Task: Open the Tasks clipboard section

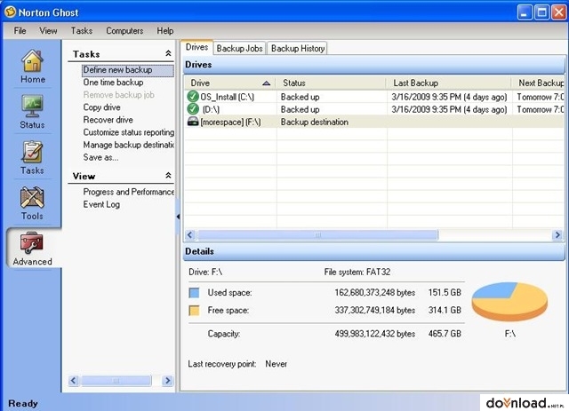Action: [x=32, y=157]
